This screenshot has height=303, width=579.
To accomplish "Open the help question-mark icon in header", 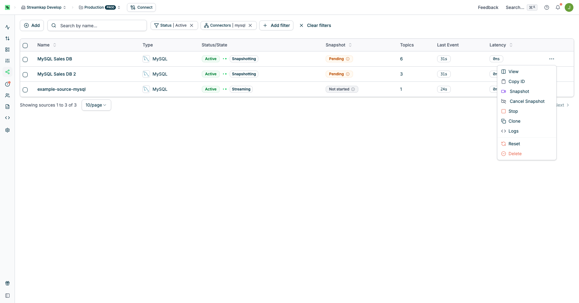I will coord(547,7).
